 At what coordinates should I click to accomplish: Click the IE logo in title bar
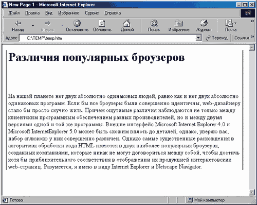5,5
